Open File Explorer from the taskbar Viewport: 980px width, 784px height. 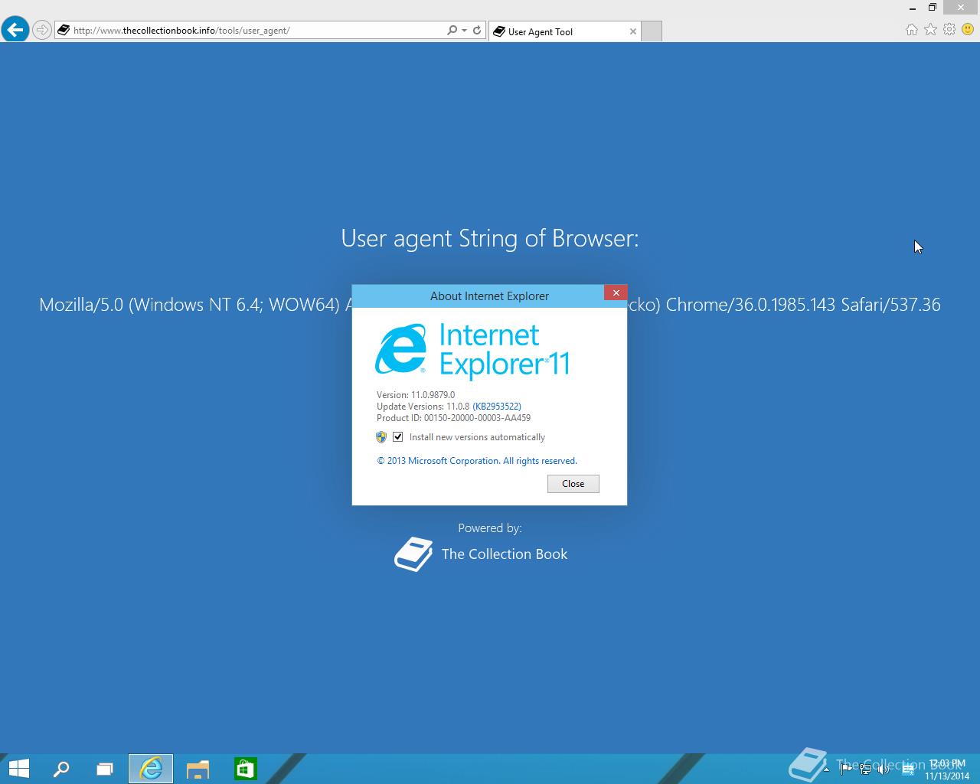pyautogui.click(x=198, y=769)
